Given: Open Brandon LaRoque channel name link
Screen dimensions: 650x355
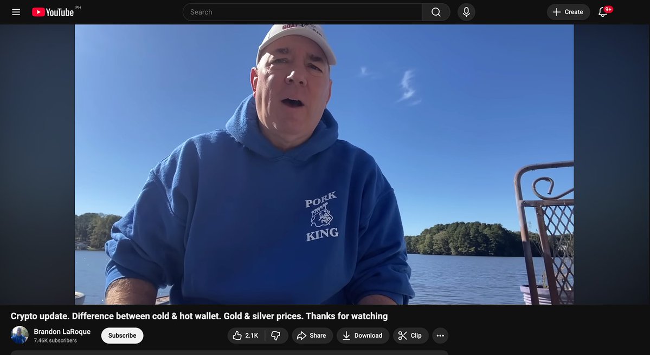Looking at the screenshot, I should 62,331.
